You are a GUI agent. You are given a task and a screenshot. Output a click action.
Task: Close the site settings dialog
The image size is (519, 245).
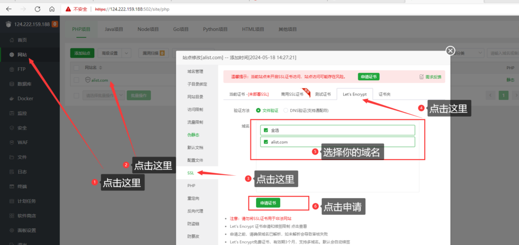450,51
